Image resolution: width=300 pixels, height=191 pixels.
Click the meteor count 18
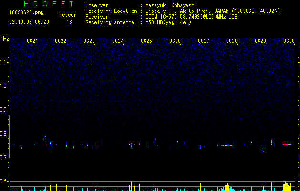[x=69, y=22]
